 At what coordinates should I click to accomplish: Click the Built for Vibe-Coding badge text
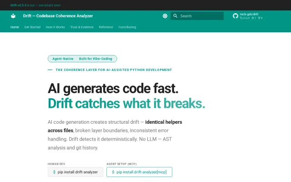95,59
